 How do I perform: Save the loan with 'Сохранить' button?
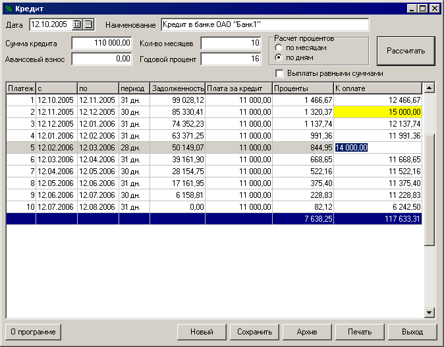254,332
